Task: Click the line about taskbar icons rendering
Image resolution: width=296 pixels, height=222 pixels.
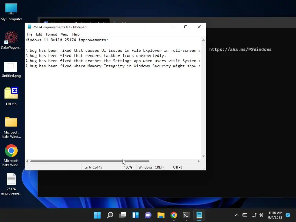Action: [x=96, y=56]
